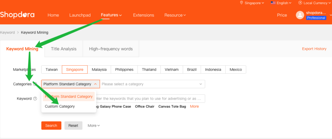Select the Taiwan marketplace option
Screen dimensions: 332x139
pyautogui.click(x=52, y=69)
